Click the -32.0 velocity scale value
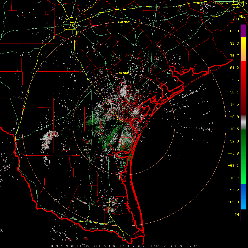This screenshot has height=248, width=248. point(233,141)
